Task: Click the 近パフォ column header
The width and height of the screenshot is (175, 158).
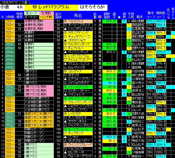Action: (x=168, y=14)
